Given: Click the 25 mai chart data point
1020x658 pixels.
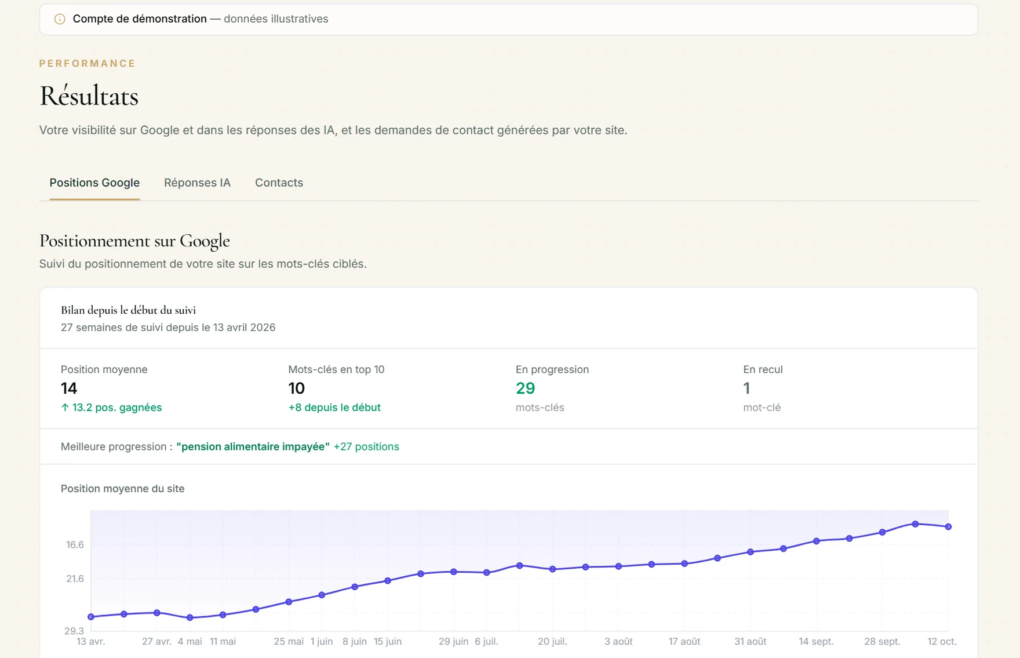Looking at the screenshot, I should [289, 602].
